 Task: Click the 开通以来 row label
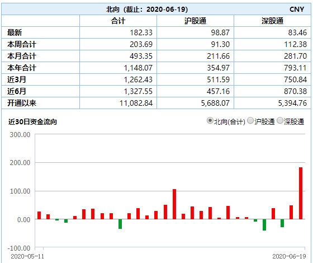point(22,104)
